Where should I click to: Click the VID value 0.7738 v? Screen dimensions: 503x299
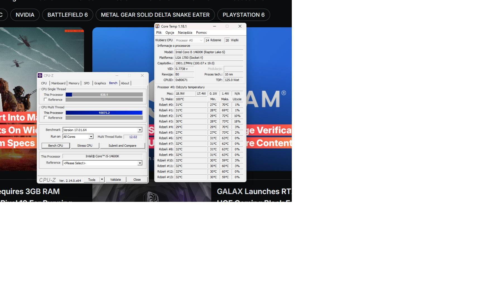(184, 69)
